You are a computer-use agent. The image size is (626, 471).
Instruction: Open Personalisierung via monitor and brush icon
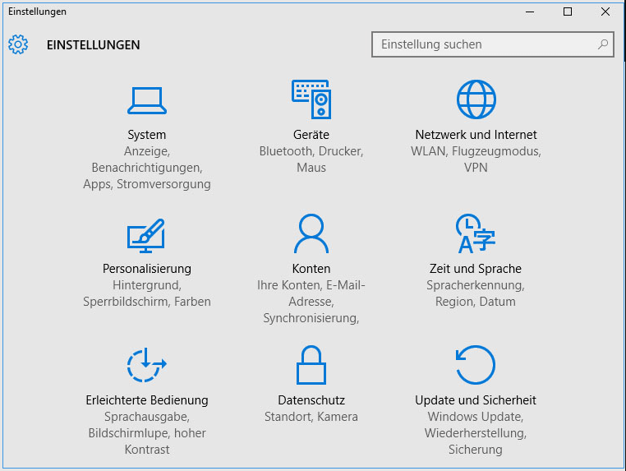146,235
